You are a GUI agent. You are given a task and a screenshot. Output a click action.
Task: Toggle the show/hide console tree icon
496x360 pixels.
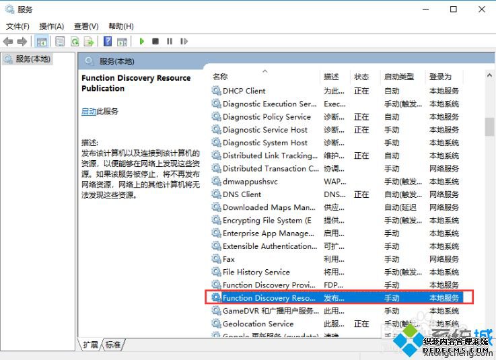[x=42, y=42]
